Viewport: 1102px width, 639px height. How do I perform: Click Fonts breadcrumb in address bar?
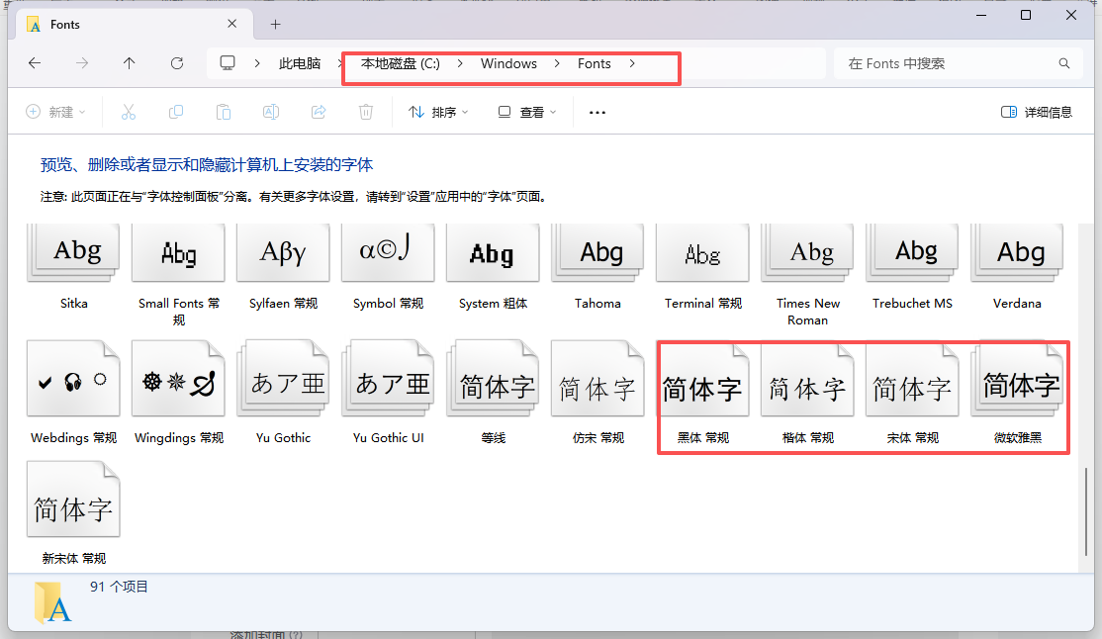point(594,63)
